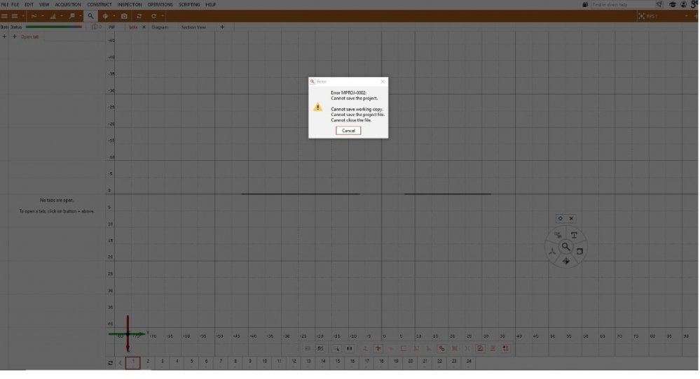700x379 pixels.
Task: Click the axes icon in radial widget
Action: tap(552, 251)
